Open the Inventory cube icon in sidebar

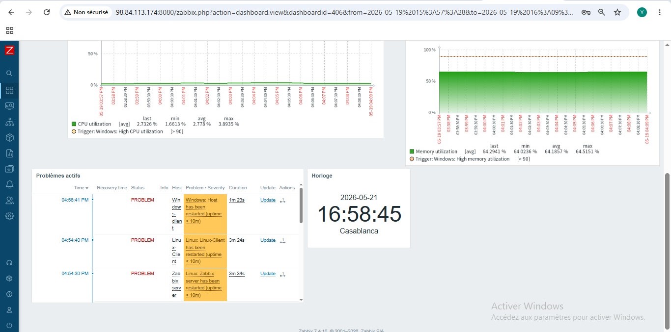(9, 137)
